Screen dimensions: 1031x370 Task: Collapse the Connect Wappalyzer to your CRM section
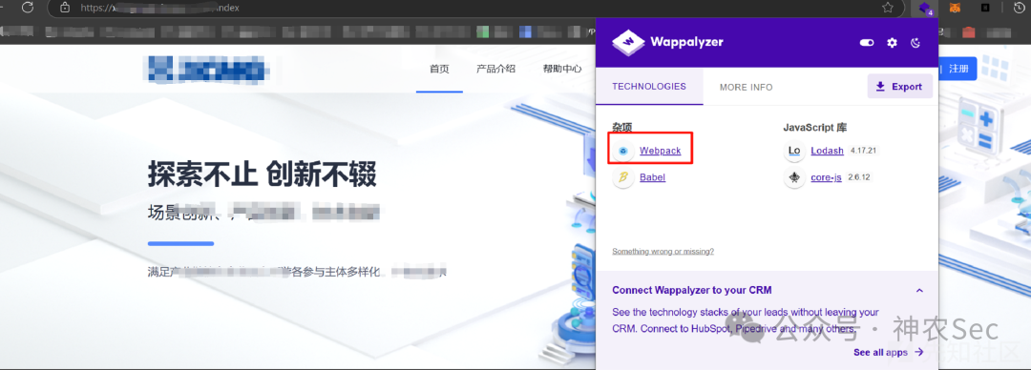[x=919, y=291]
